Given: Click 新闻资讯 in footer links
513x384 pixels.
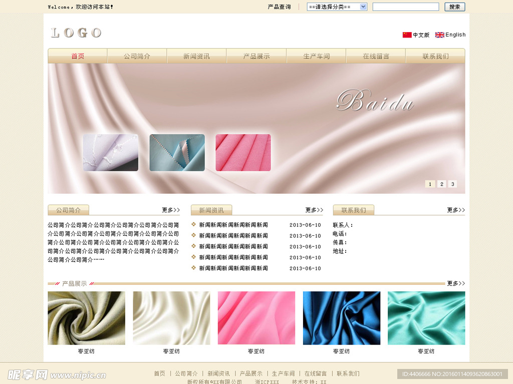Looking at the screenshot, I should [x=218, y=373].
